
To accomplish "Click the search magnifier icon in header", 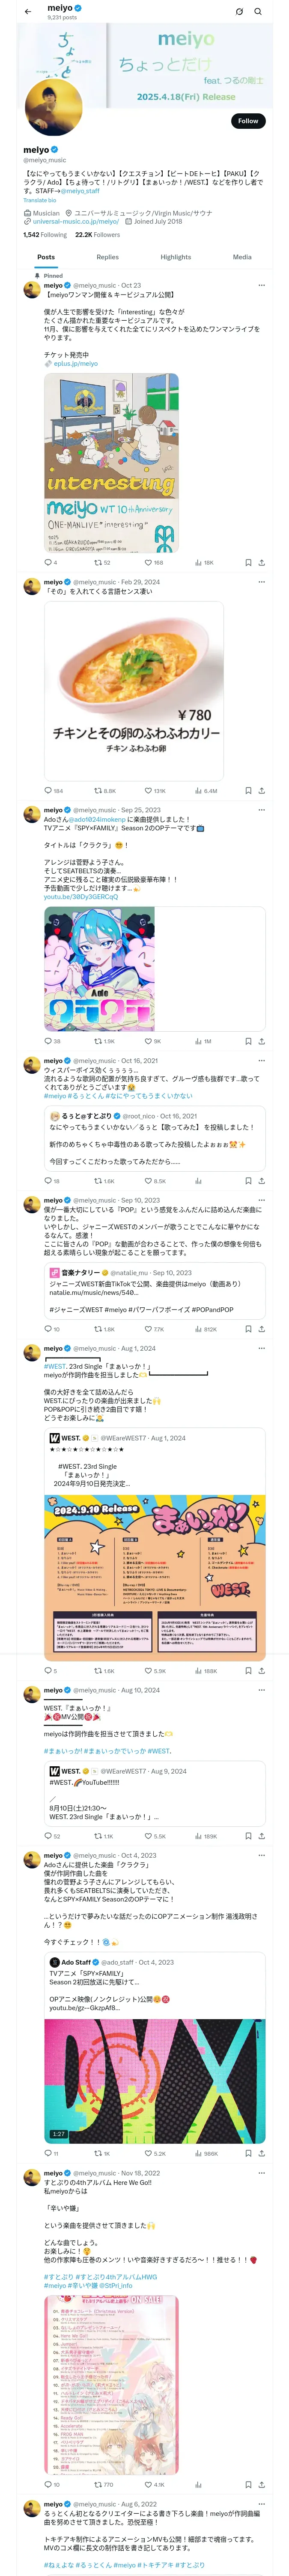I will (258, 12).
